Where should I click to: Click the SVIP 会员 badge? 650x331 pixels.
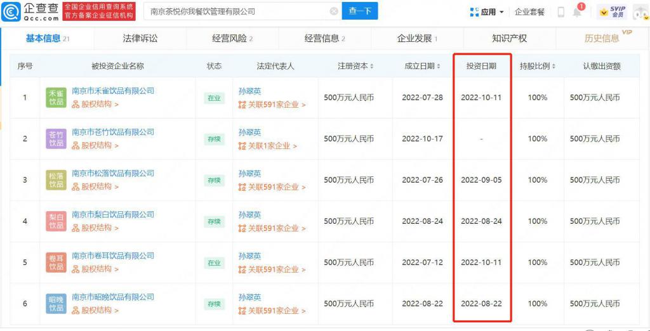pyautogui.click(x=612, y=12)
